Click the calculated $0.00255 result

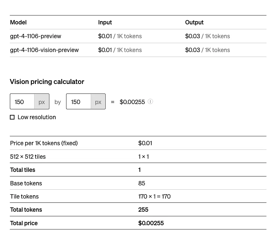pos(132,102)
